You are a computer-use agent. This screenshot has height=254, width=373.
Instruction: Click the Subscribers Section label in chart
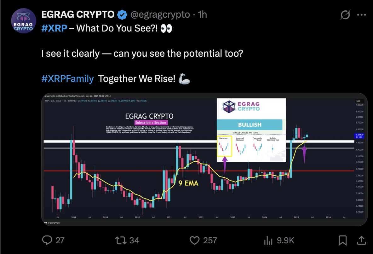[151, 123]
